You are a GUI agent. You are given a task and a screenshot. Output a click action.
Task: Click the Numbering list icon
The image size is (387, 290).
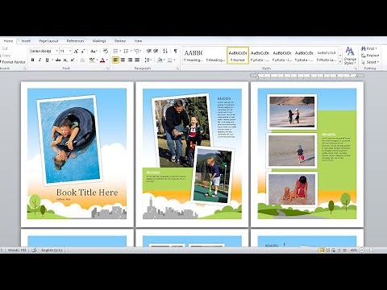126,51
